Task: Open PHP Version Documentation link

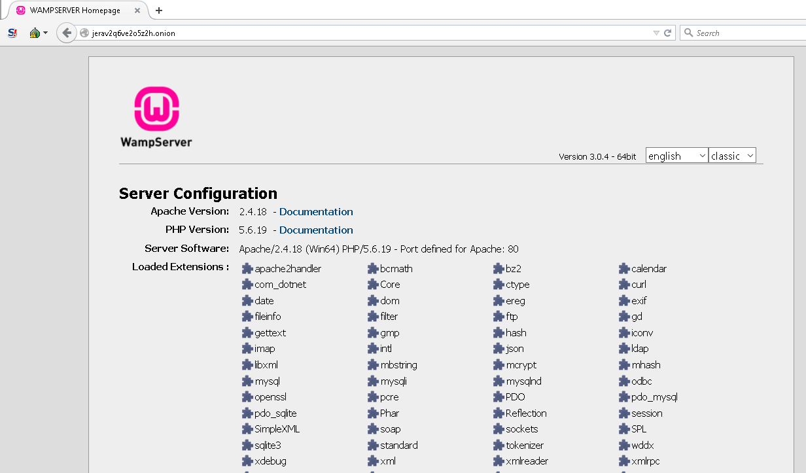Action: pos(316,230)
